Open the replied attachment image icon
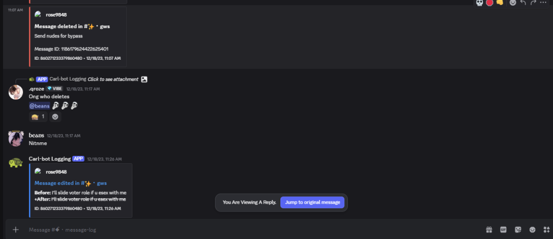Image resolution: width=553 pixels, height=239 pixels. pos(144,79)
